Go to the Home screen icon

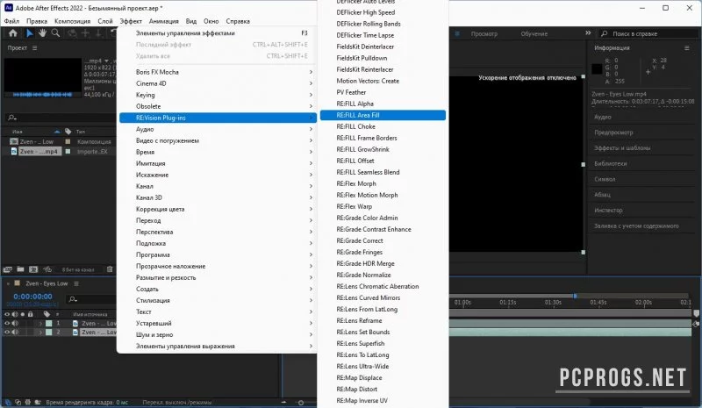pos(13,33)
